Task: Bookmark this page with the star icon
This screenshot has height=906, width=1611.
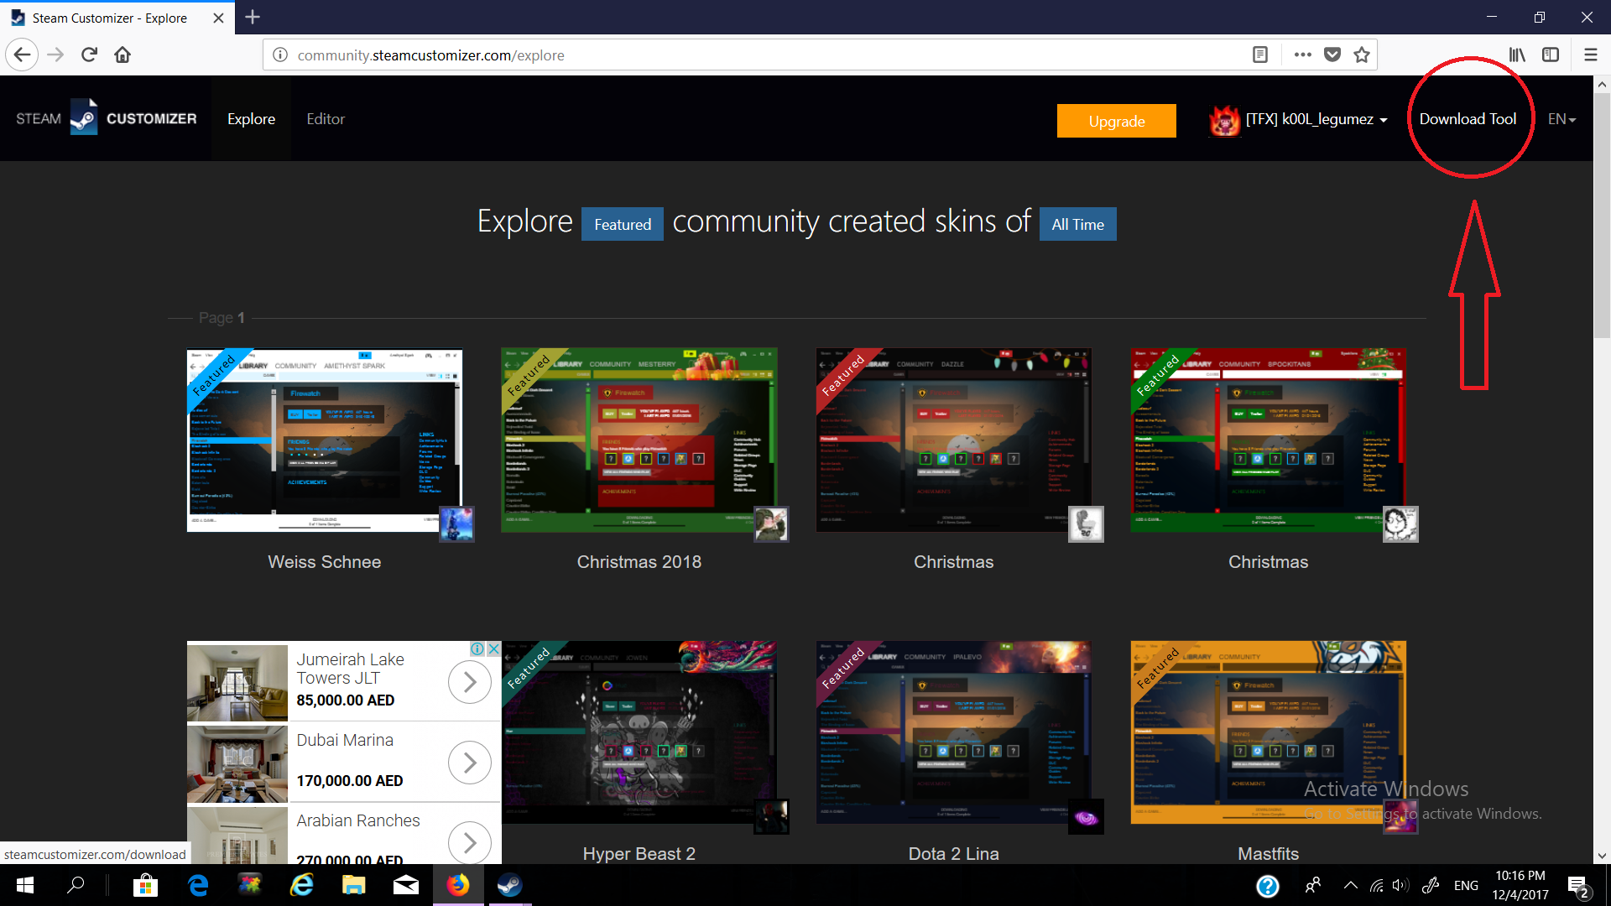Action: point(1361,55)
